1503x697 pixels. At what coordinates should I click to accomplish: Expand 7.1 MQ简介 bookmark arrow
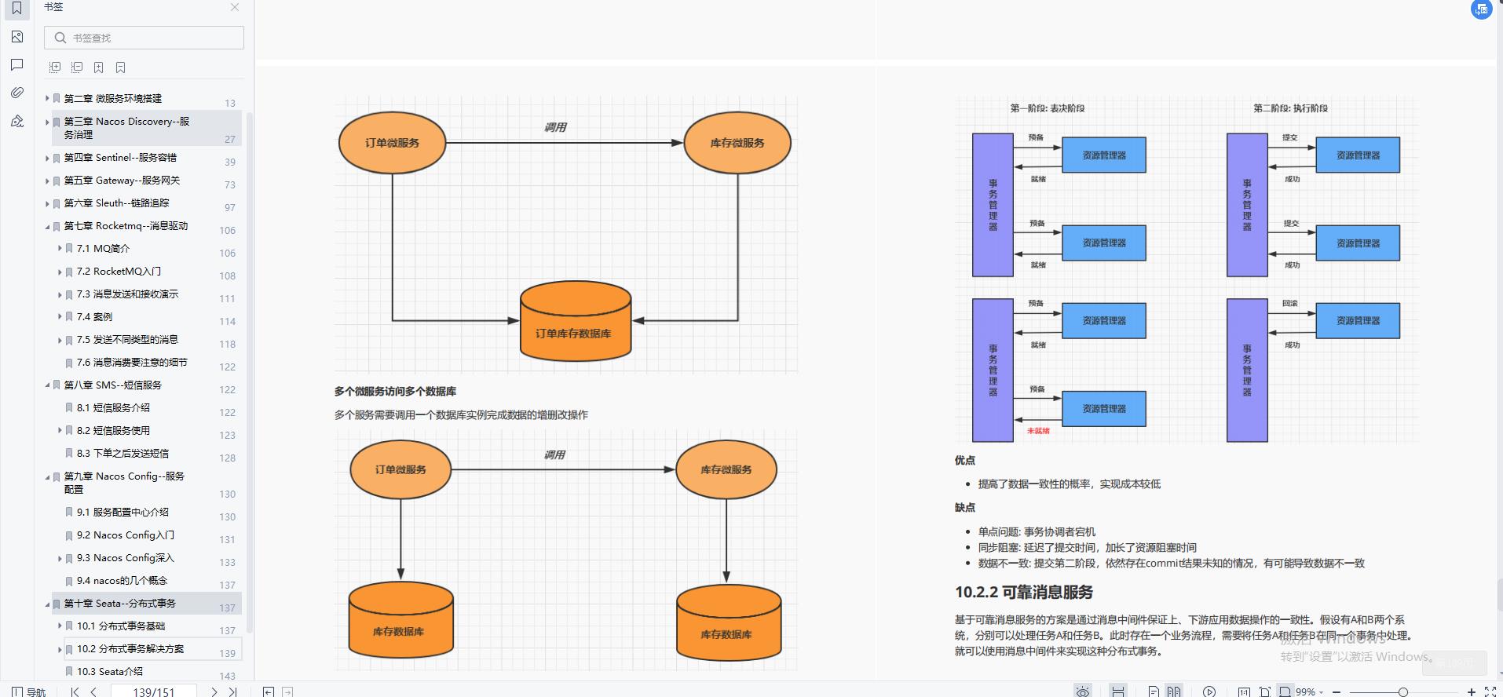(x=60, y=248)
